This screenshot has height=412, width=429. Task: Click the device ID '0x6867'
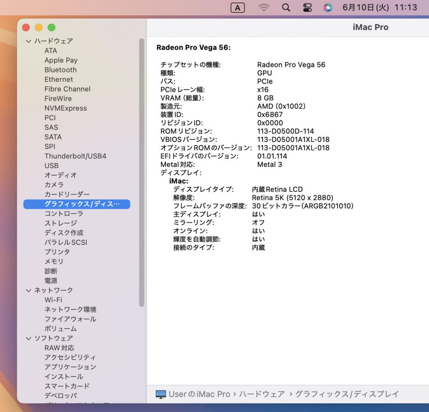click(x=270, y=114)
